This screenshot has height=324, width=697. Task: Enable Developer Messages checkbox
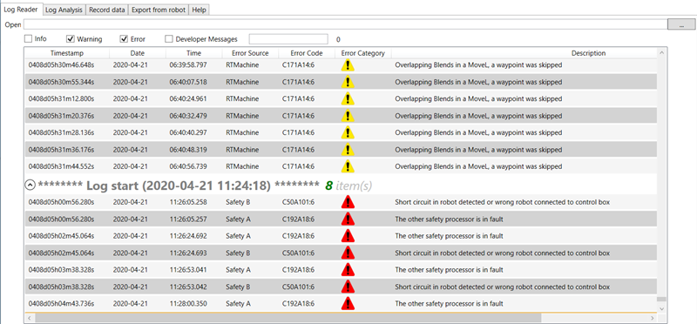click(169, 38)
